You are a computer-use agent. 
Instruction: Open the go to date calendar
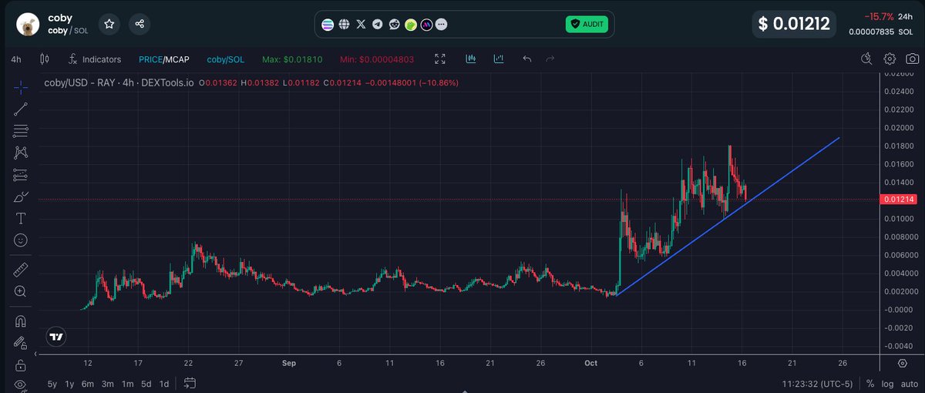(x=190, y=383)
